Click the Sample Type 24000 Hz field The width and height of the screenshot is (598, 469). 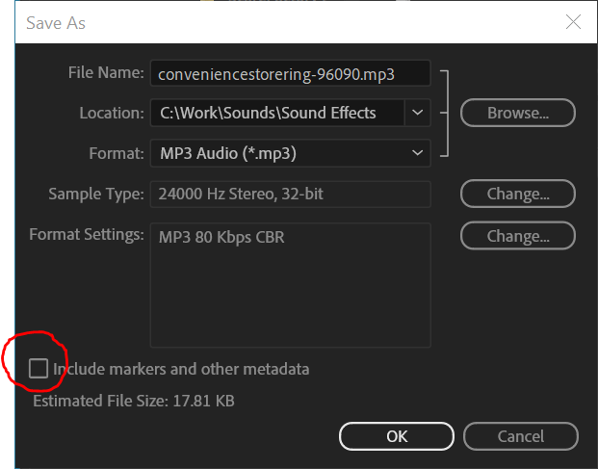pos(291,195)
